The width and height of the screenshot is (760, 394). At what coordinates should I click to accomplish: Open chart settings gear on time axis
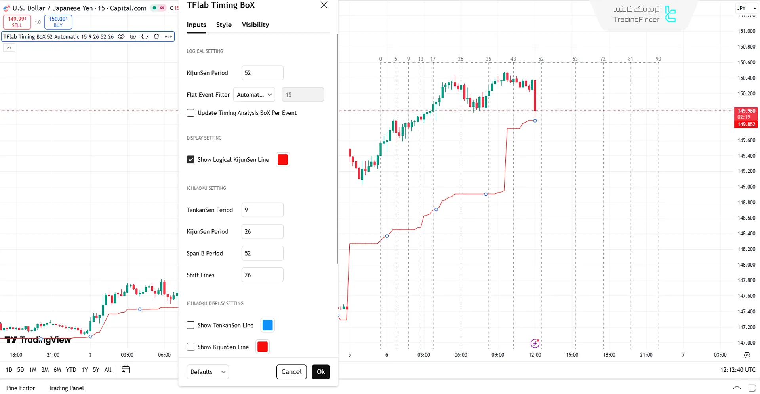coord(747,355)
